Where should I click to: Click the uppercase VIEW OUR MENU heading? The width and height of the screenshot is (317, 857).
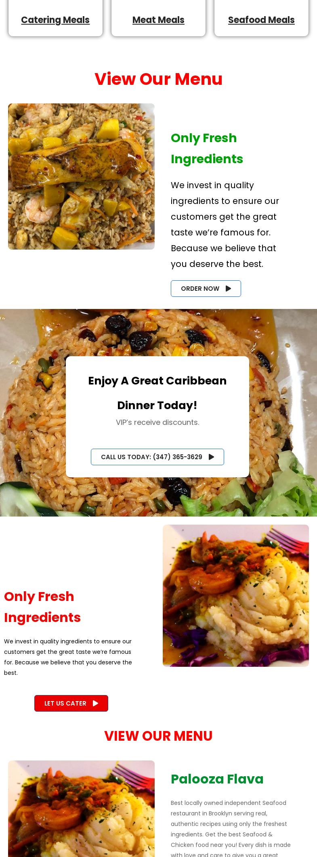point(158,736)
